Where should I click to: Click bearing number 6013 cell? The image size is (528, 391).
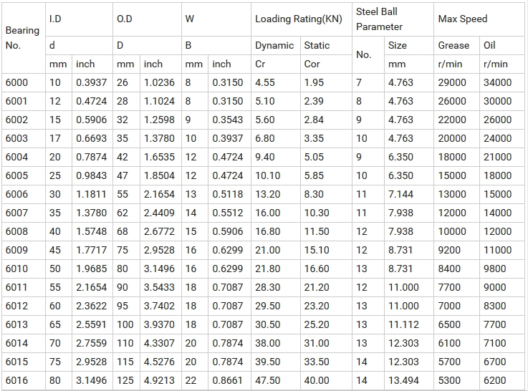click(24, 324)
